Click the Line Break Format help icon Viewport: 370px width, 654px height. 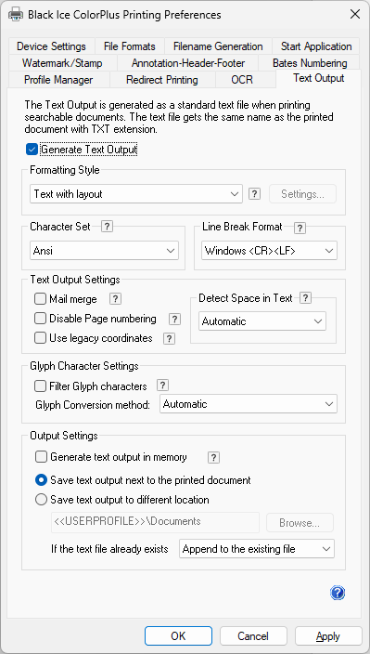coord(300,228)
